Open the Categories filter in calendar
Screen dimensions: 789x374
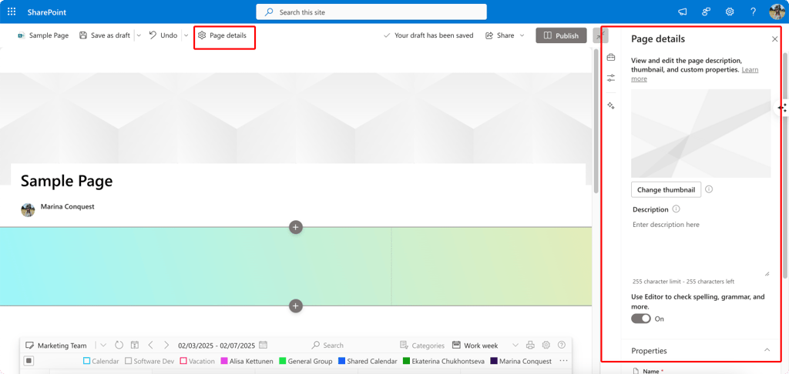pos(422,345)
